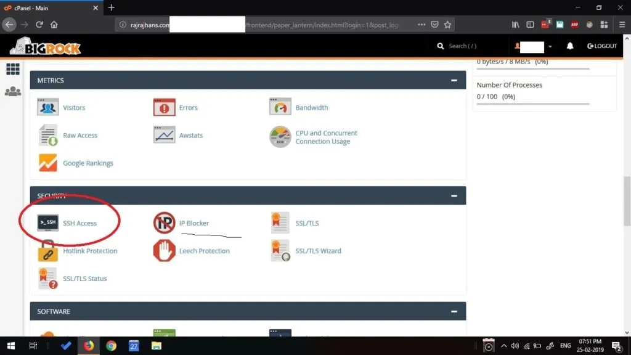Open the Bandwidth pie chart icon
This screenshot has height=355, width=631.
pyautogui.click(x=280, y=107)
